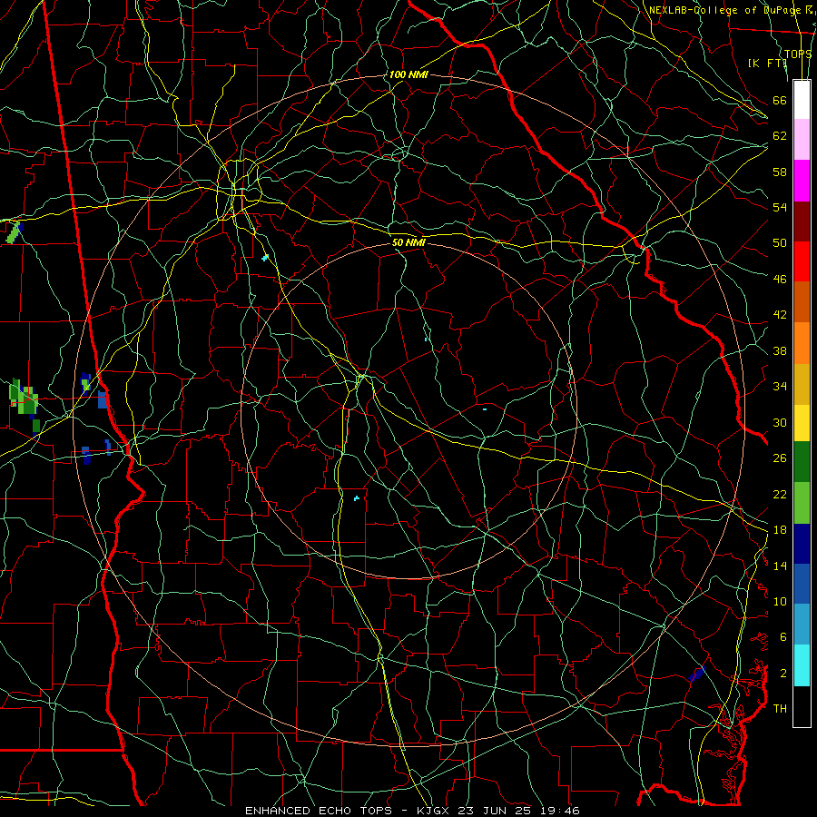Click the legend value 54

click(x=780, y=207)
